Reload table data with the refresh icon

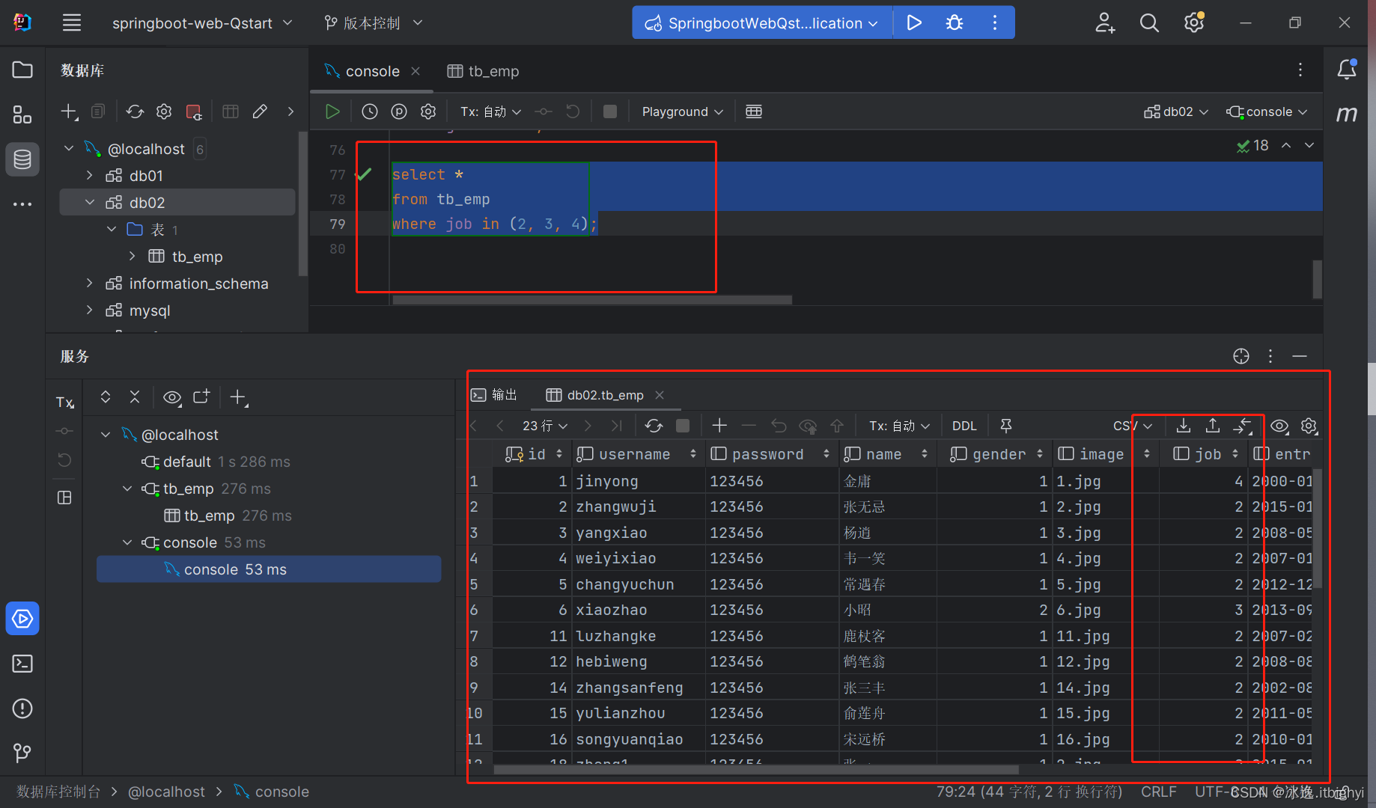(654, 425)
